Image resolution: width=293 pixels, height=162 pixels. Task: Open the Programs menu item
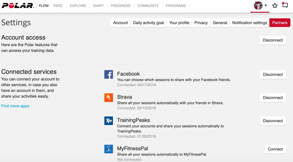pos(176,6)
